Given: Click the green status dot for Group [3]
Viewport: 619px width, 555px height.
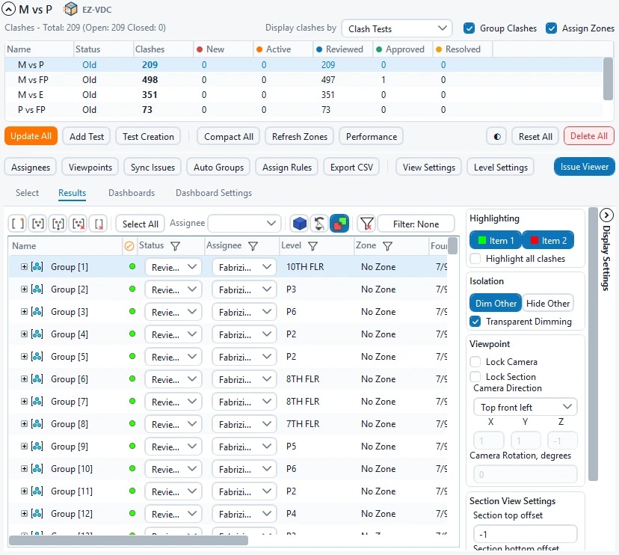Looking at the screenshot, I should (x=132, y=311).
